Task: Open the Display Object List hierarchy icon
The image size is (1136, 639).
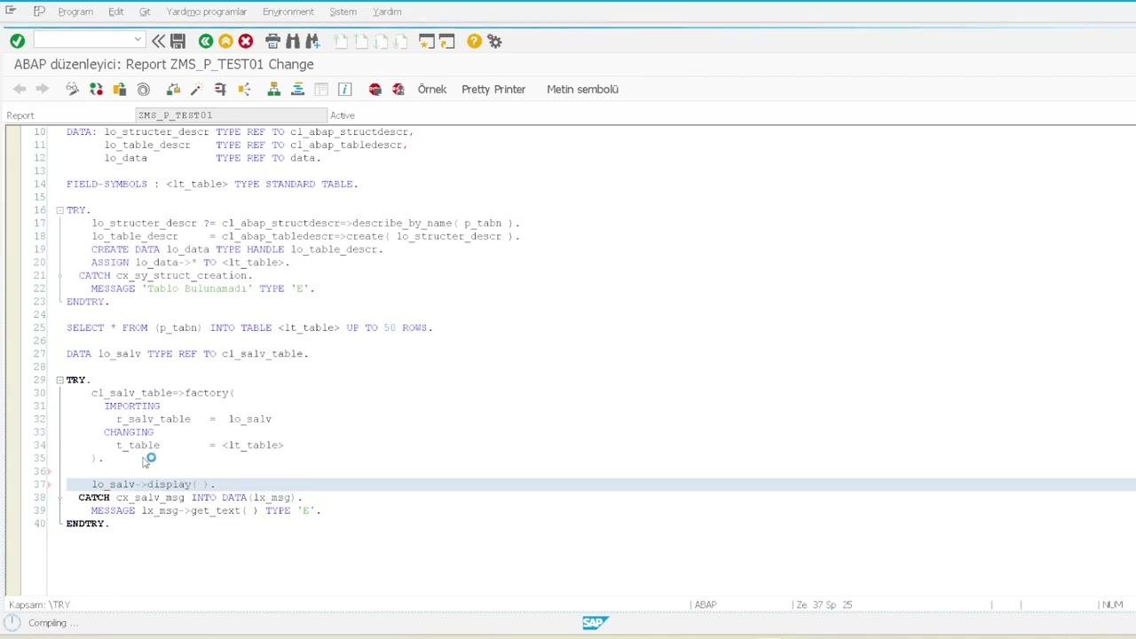Action: 274,89
